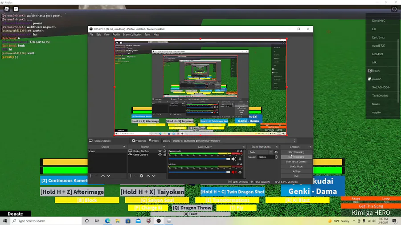Toggle visibility of Display Capture source
The height and width of the screenshot is (225, 401).
(160, 151)
